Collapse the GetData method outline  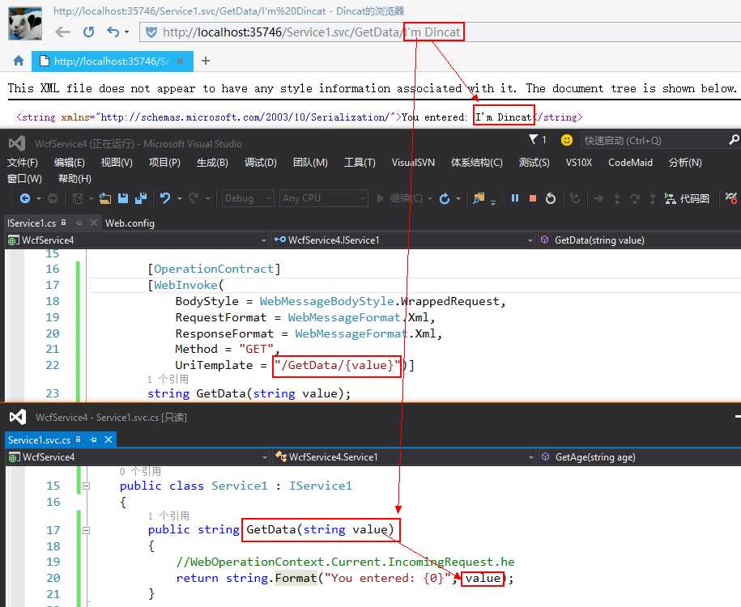86,530
